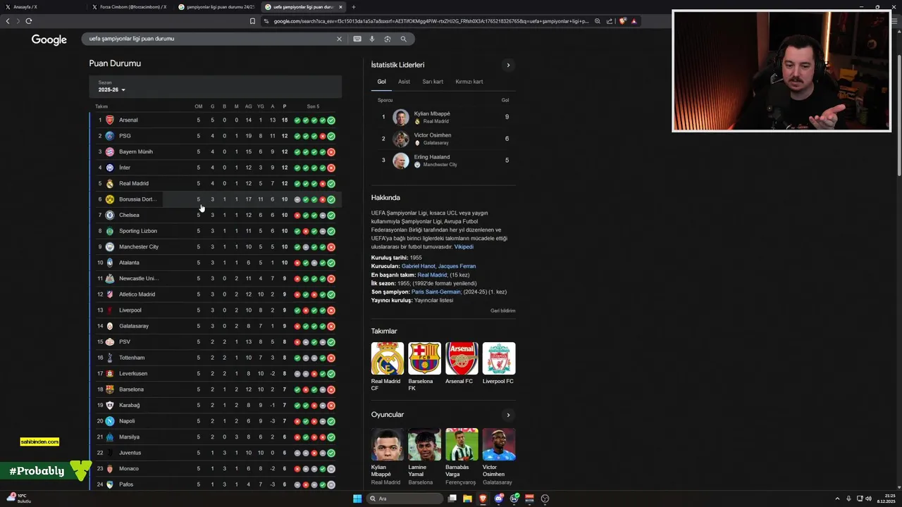
Task: Search by image with the lens icon
Action: tap(388, 39)
